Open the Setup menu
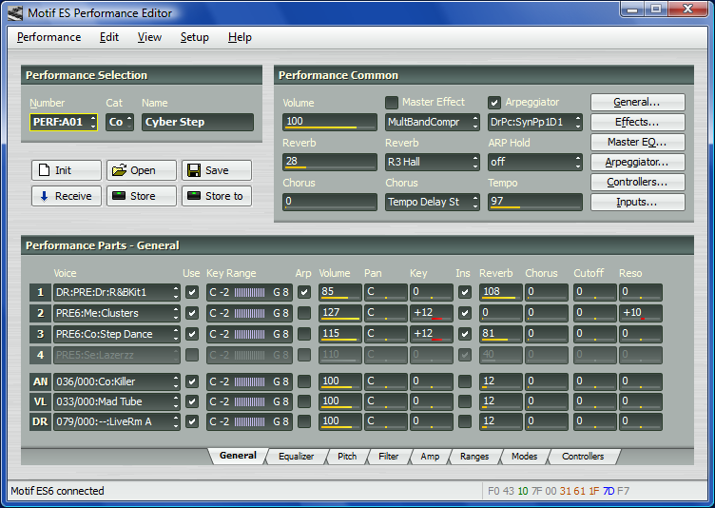This screenshot has height=508, width=715. (194, 37)
